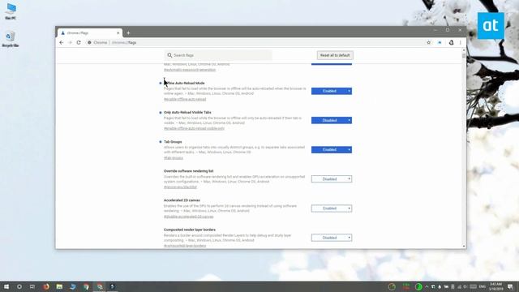Open volume control in system tray
Screen dimensions: 519x292
pos(465,286)
